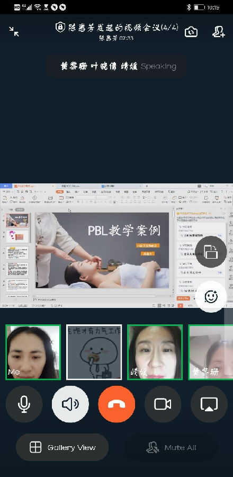Tap the battery indicator in status bar
This screenshot has width=233, height=477.
click(199, 7)
